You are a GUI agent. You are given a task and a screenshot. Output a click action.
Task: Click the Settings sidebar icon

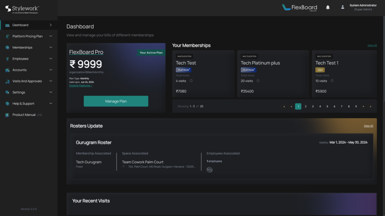(x=8, y=92)
